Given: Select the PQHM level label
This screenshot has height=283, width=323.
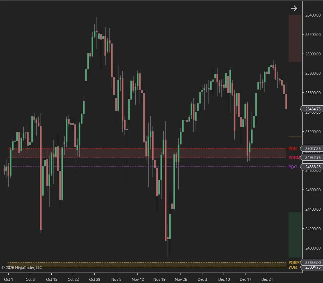Looking at the screenshot, I should click(x=294, y=158).
